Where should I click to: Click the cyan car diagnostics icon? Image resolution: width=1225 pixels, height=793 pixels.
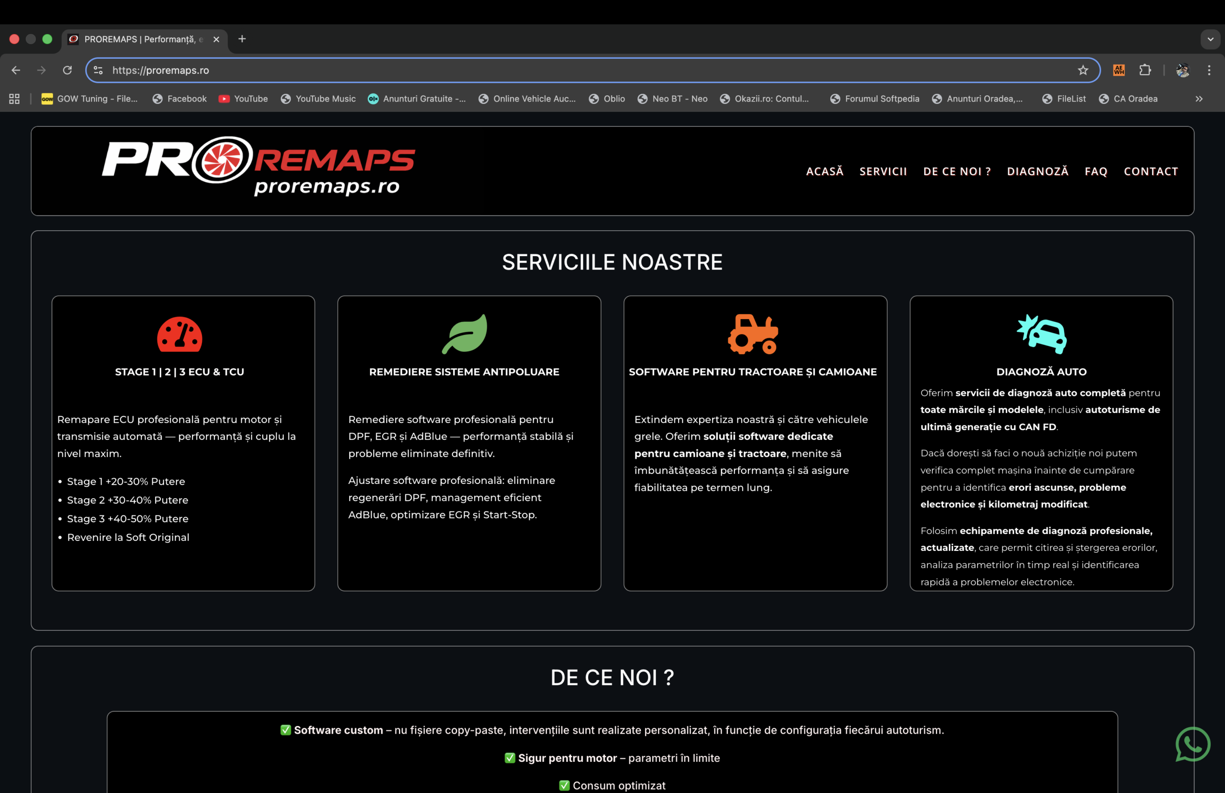coord(1042,334)
